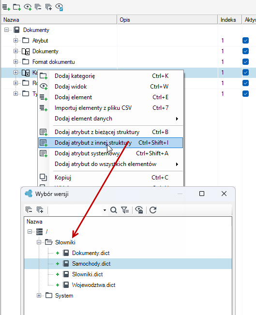Toggle the active checkbox in Atrybut row
Viewport: 256px width, 315px height.
click(245, 41)
